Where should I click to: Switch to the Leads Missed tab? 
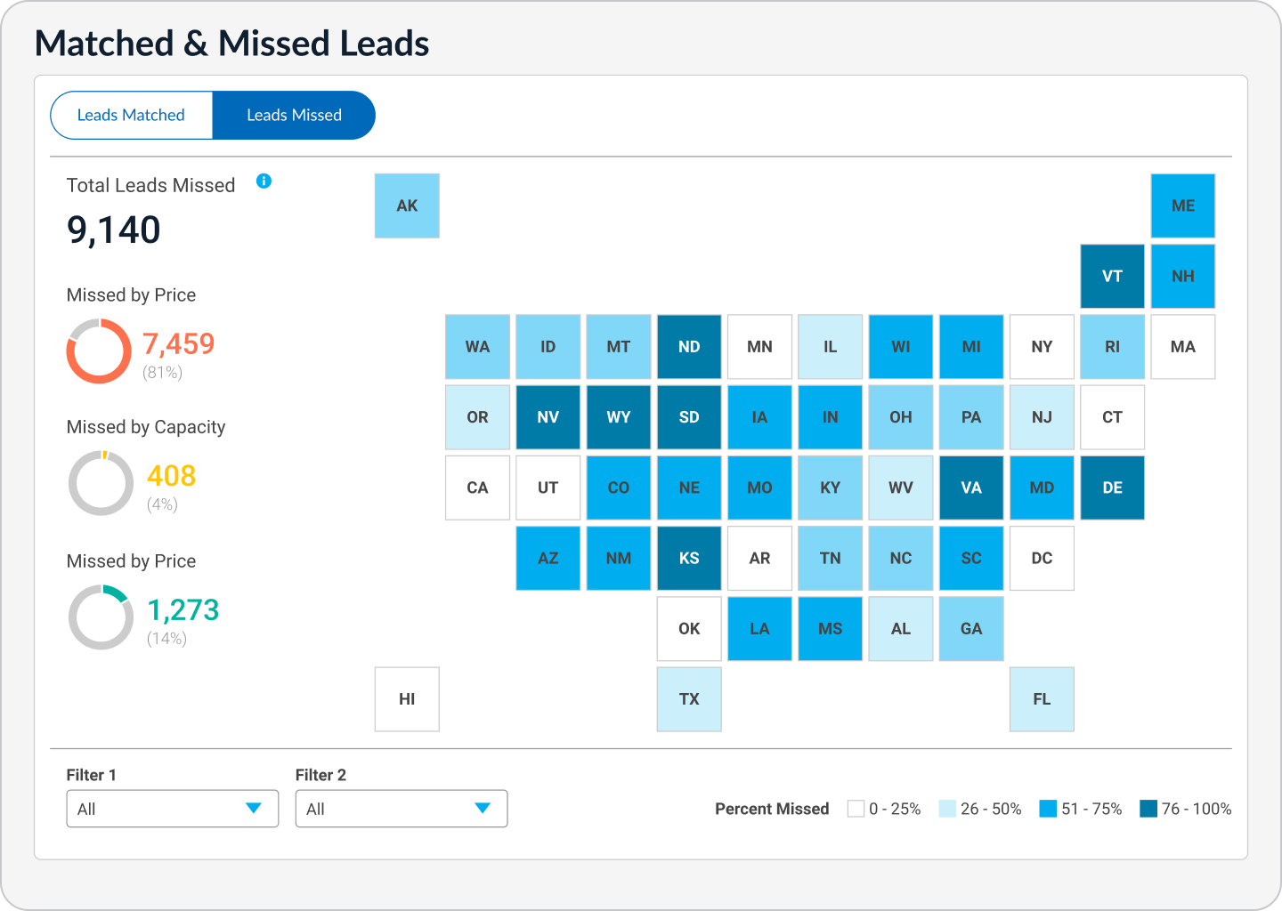[x=294, y=115]
